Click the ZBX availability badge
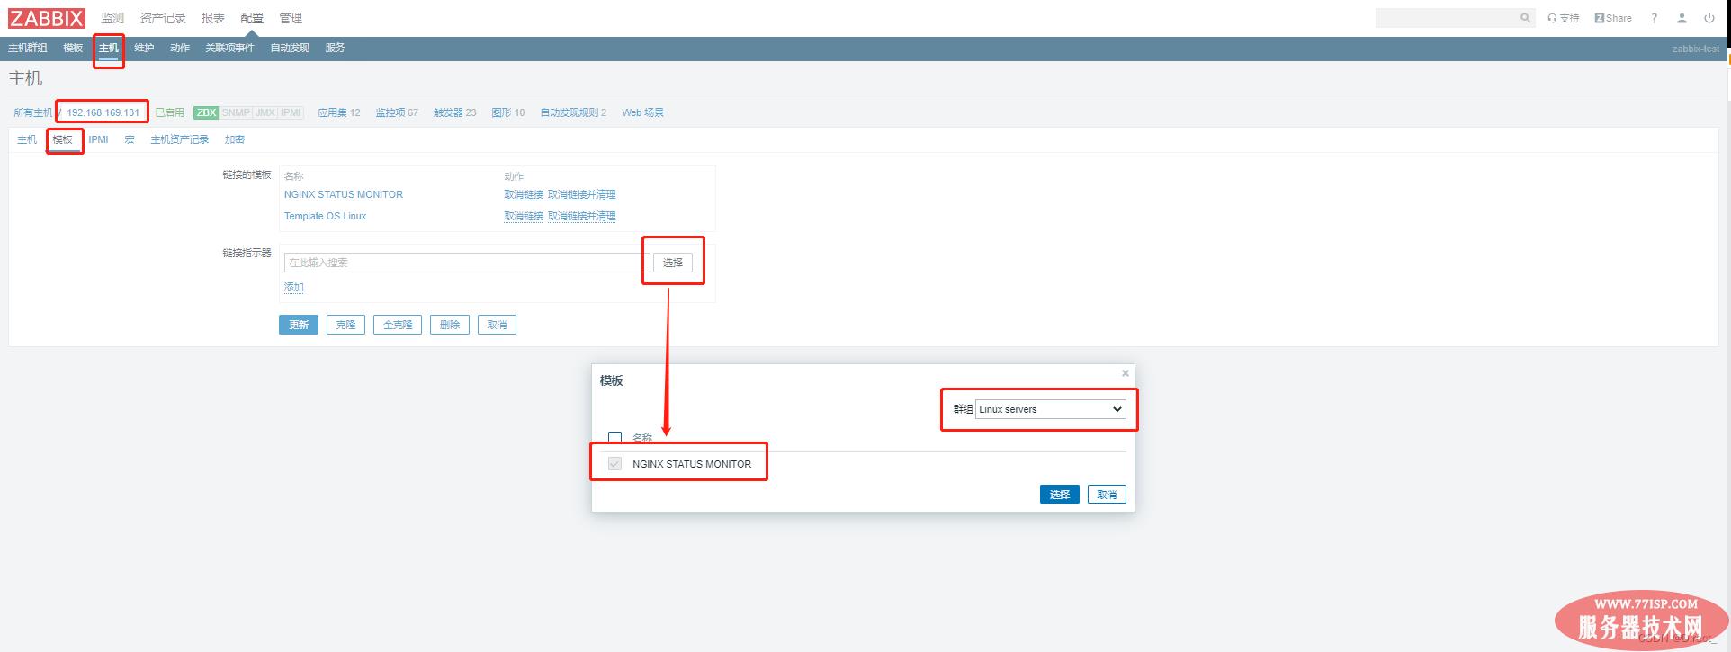The image size is (1731, 652). (206, 112)
